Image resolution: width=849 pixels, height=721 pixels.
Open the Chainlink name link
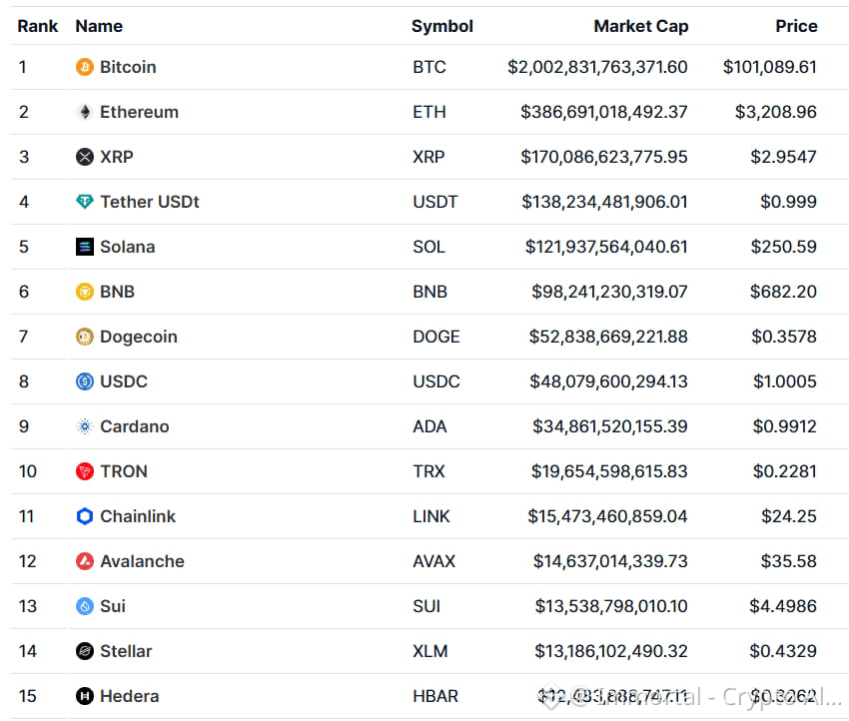click(x=138, y=516)
